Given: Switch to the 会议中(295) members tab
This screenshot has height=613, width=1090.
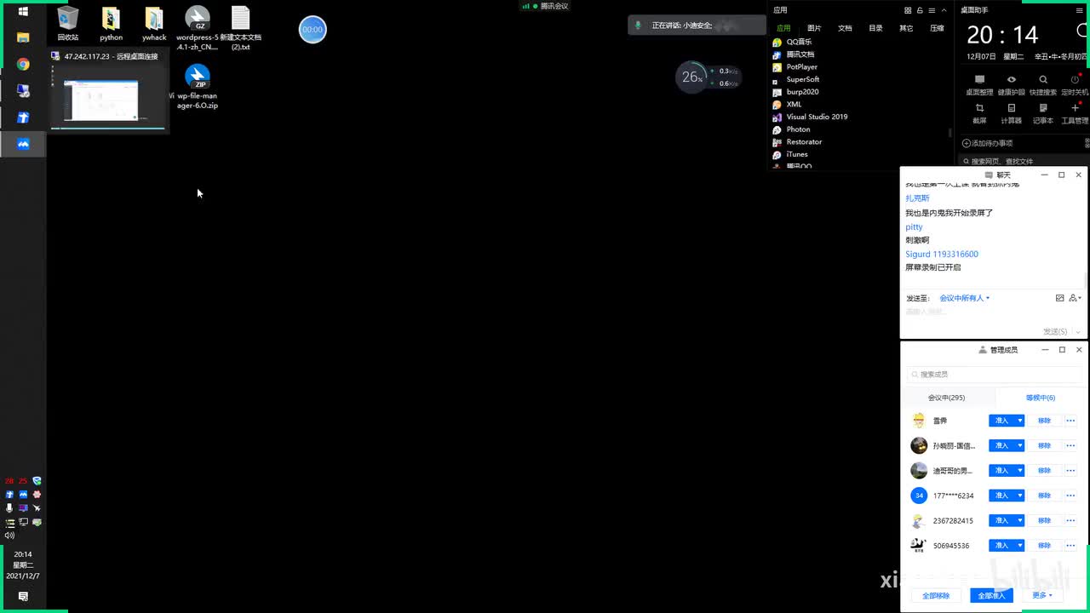Looking at the screenshot, I should 946,398.
